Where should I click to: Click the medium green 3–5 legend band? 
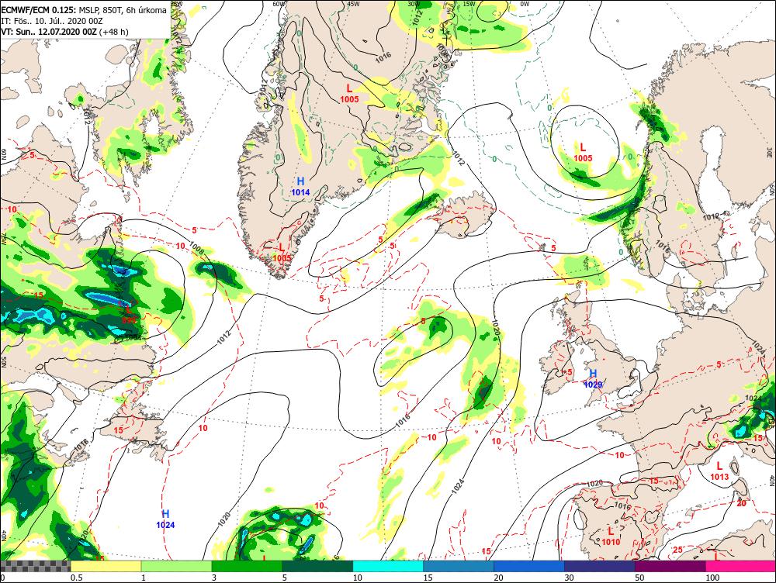247,566
